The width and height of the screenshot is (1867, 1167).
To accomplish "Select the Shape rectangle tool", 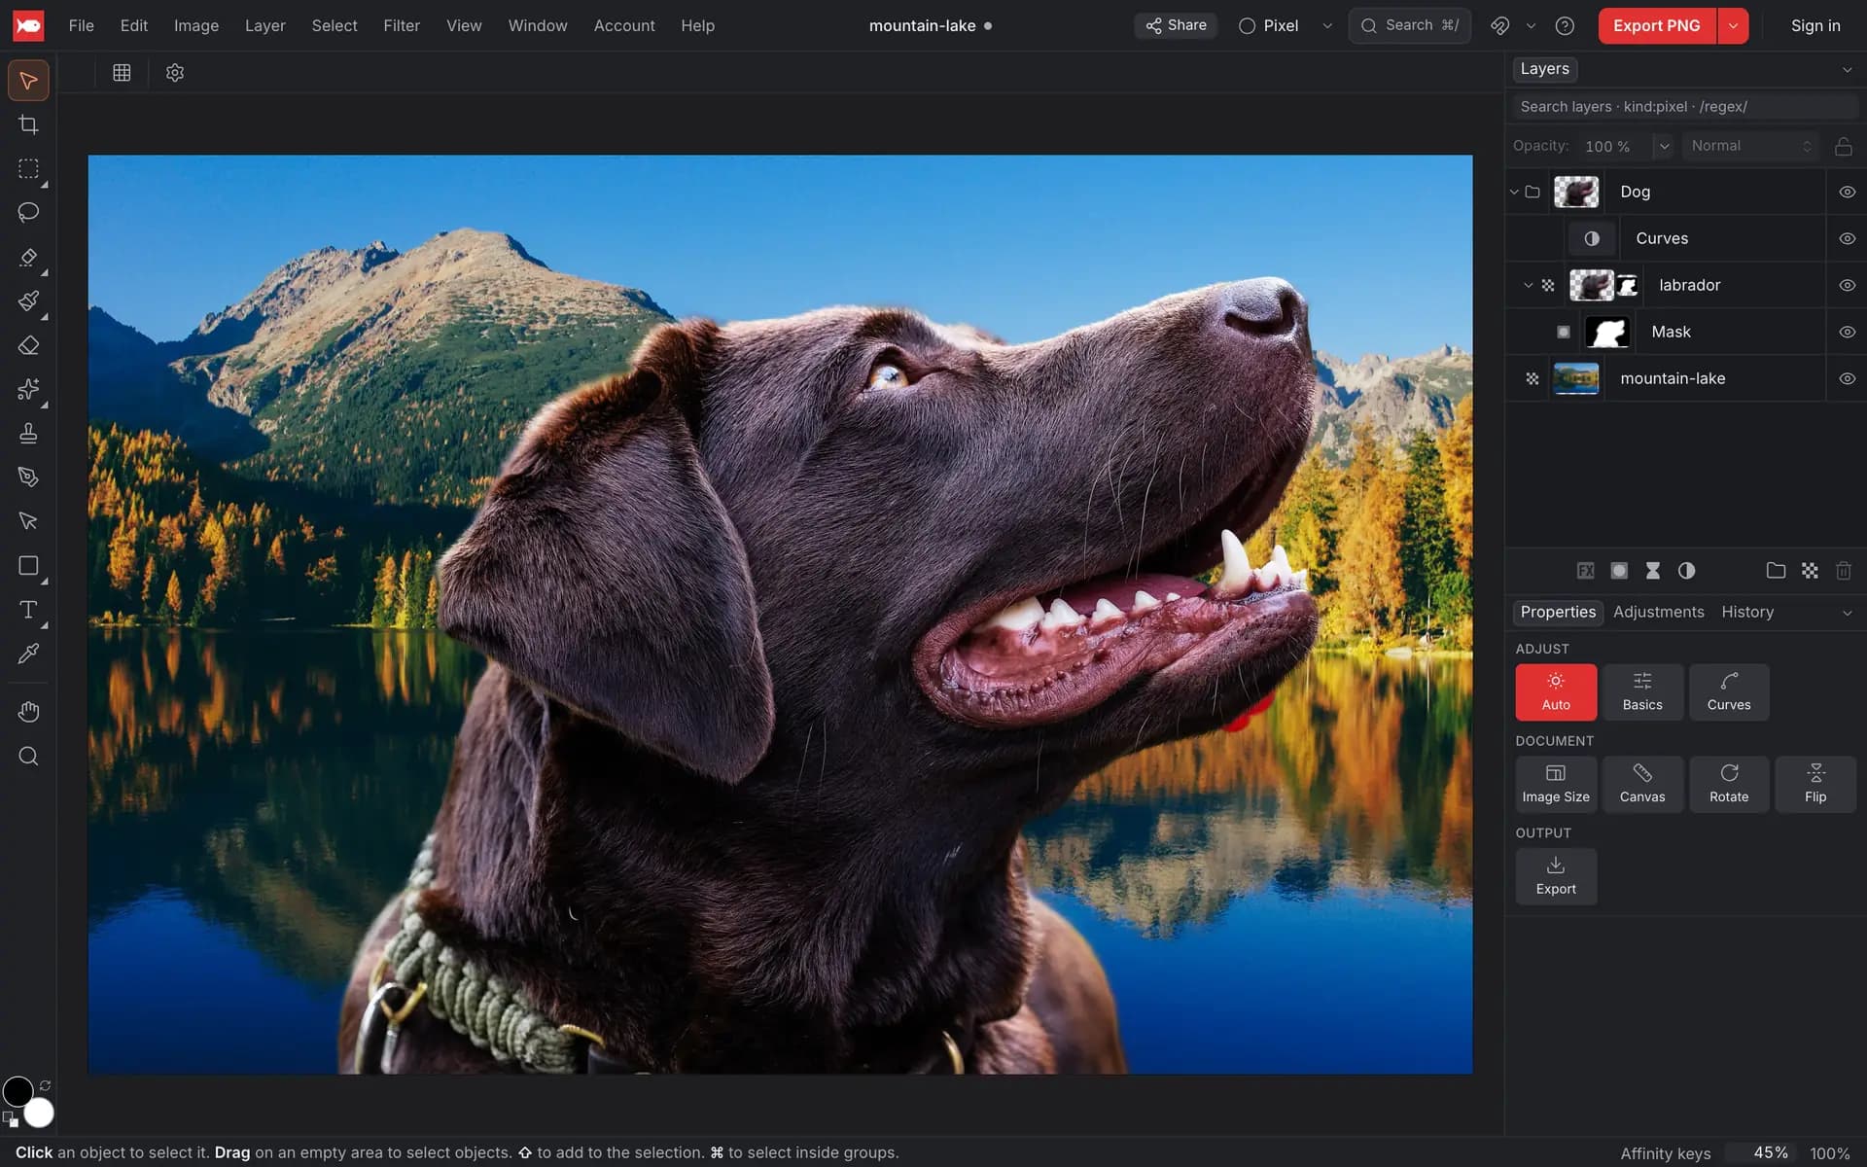I will [x=28, y=566].
